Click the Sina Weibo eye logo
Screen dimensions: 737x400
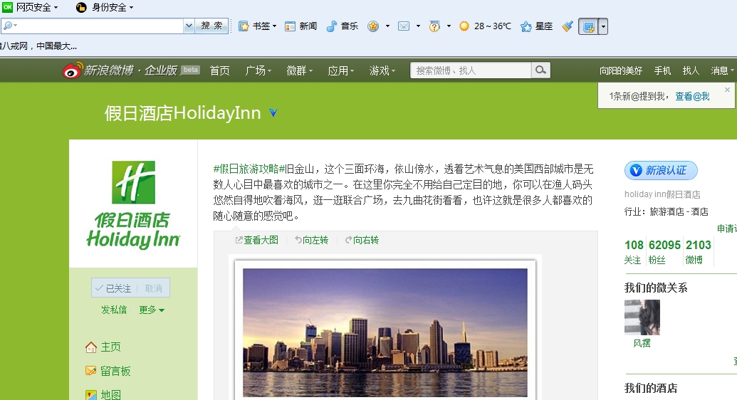(x=73, y=70)
